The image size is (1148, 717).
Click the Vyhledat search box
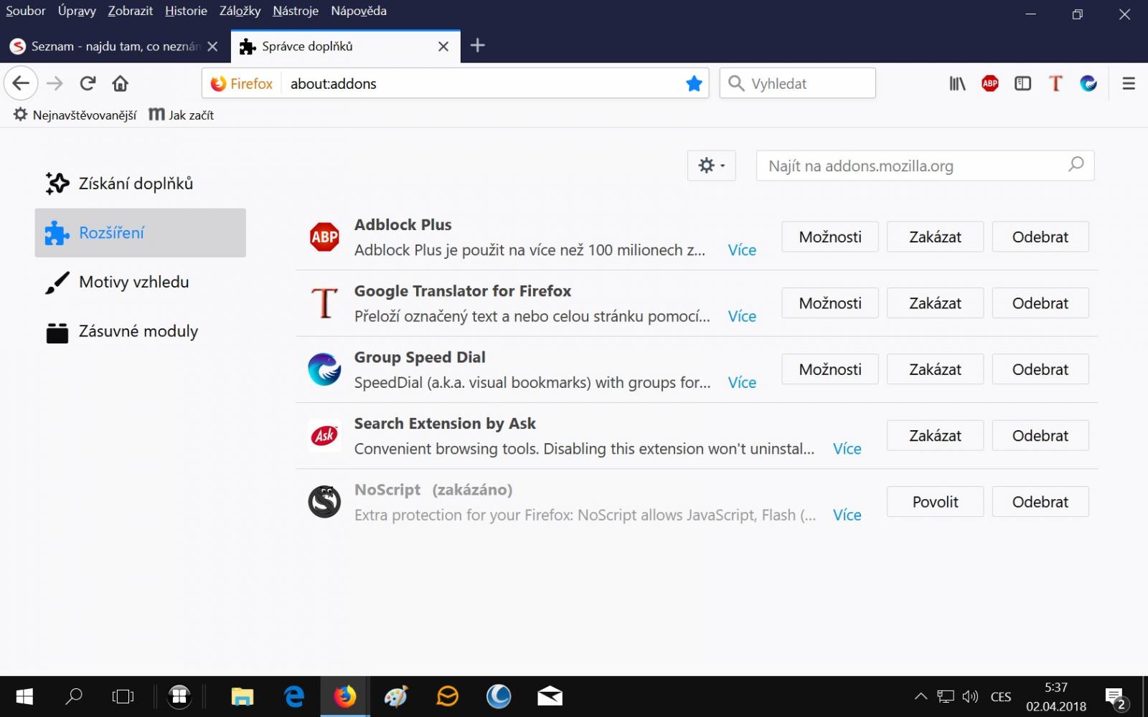(797, 83)
